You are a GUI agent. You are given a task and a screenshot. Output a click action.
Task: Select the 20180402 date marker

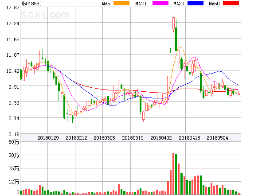pos(161,138)
